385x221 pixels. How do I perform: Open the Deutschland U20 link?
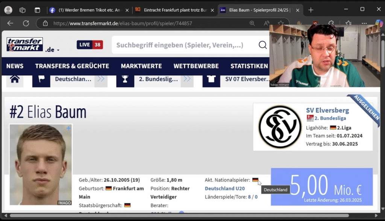(x=225, y=188)
